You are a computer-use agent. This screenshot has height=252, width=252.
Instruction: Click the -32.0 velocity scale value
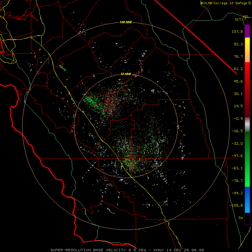237,144
